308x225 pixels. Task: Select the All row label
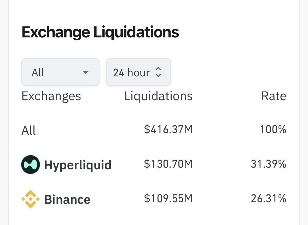click(28, 130)
